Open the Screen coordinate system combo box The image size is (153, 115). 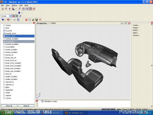(x=6, y=16)
